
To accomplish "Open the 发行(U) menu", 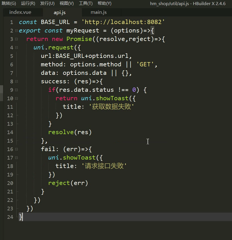I will (x=47, y=3).
